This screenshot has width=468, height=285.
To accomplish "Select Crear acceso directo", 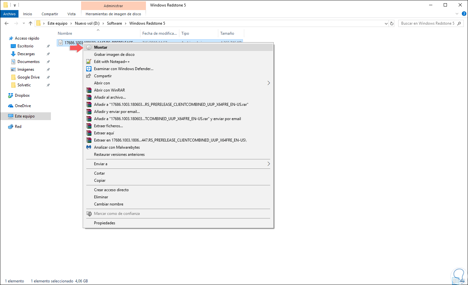I will [x=178, y=190].
